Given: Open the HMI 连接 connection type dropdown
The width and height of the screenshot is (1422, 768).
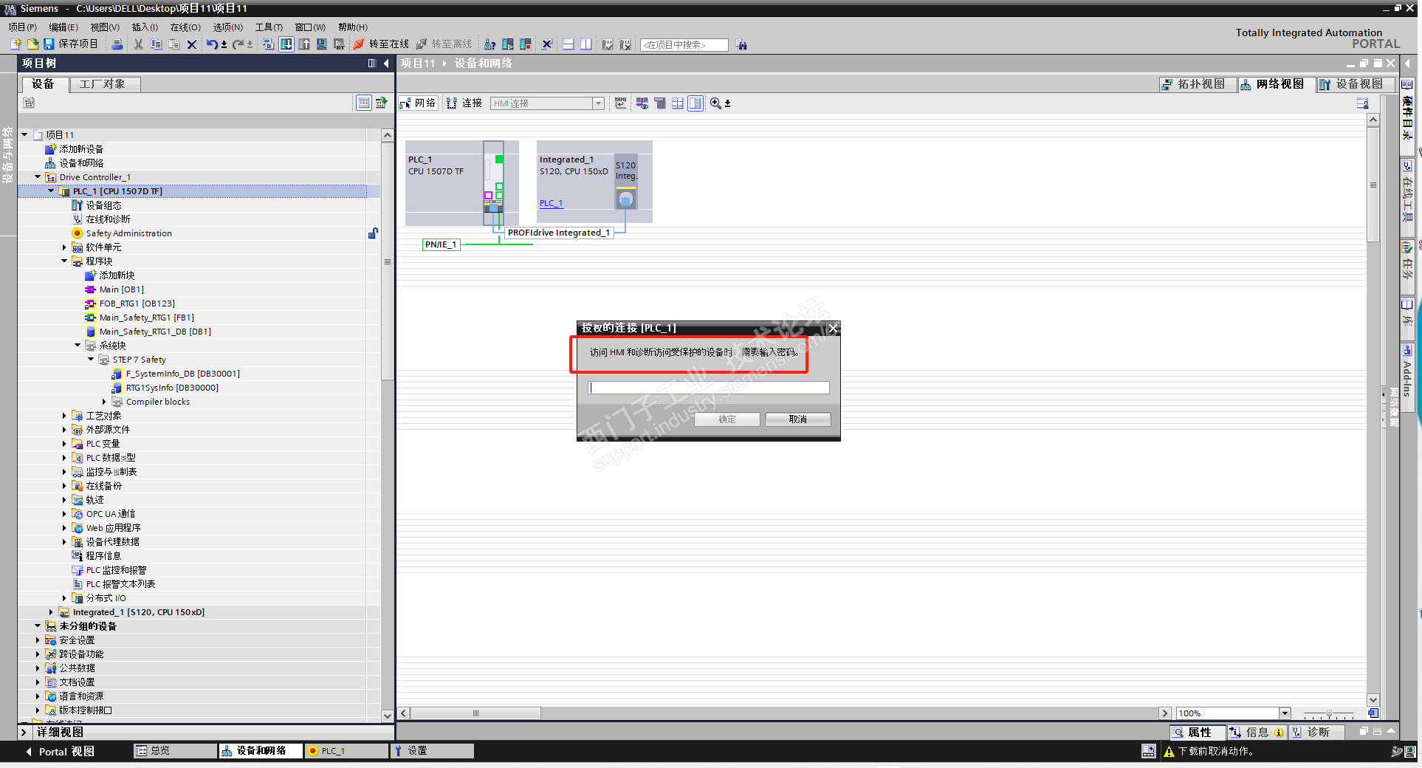Looking at the screenshot, I should [599, 103].
